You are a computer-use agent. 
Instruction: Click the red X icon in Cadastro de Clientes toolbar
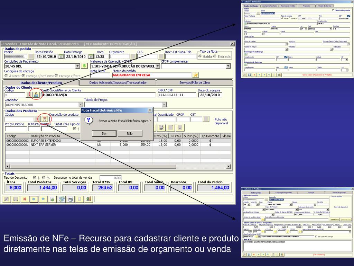click(x=254, y=75)
